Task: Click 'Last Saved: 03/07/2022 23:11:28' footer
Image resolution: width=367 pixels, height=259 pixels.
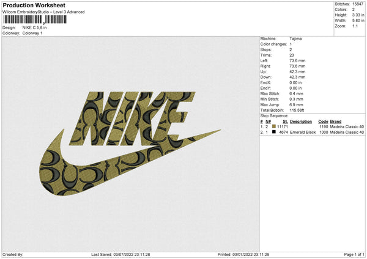Action: pos(120,255)
